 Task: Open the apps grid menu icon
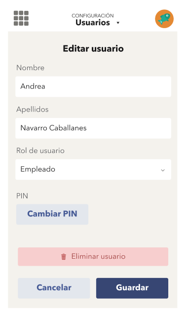(21, 18)
